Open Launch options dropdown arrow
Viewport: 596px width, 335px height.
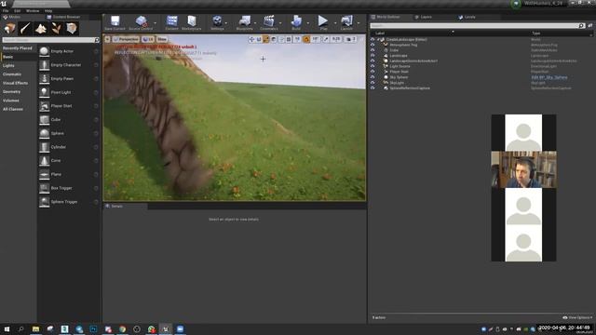[x=358, y=23]
